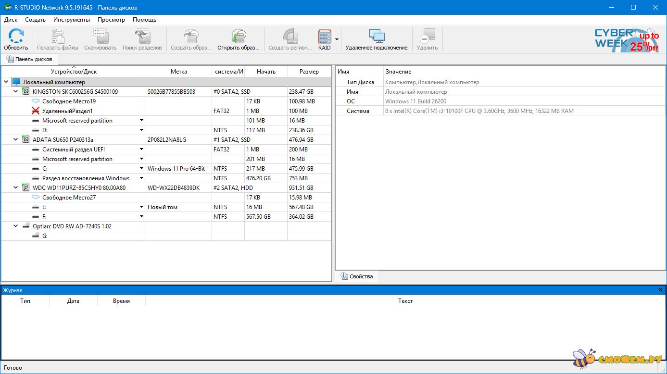Close the Журнал log panel
Viewport: 667px width, 374px height.
(x=661, y=290)
